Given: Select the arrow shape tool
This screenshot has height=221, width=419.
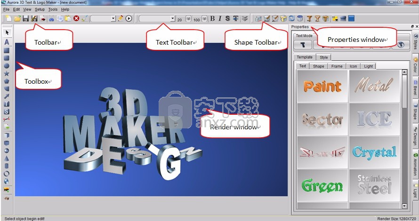Looking at the screenshot, I should coord(7,96).
